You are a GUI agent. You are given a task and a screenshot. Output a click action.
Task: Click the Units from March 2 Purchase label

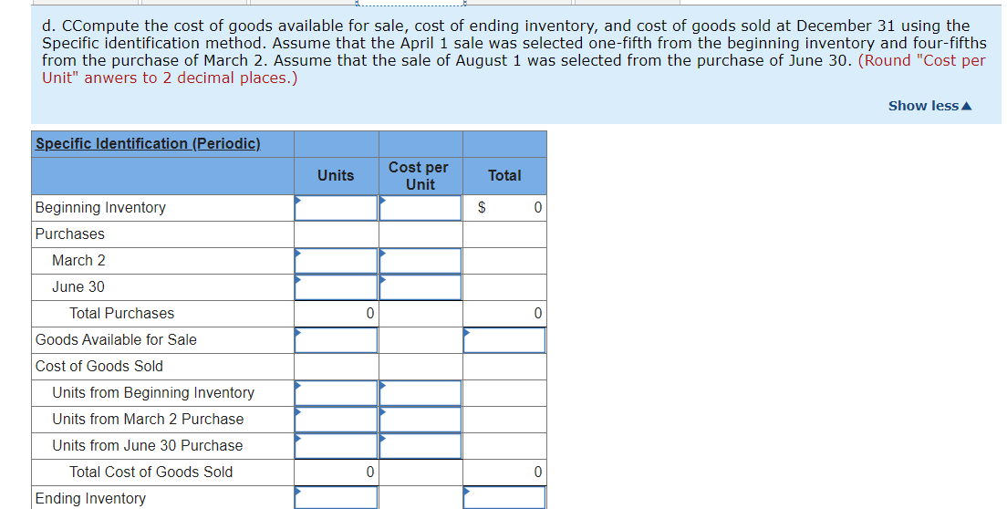(x=148, y=419)
